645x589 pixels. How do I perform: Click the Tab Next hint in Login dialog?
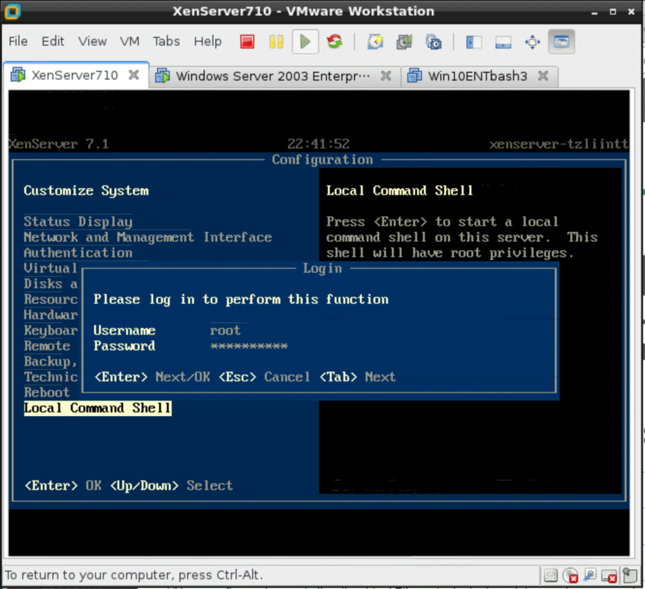pyautogui.click(x=358, y=377)
